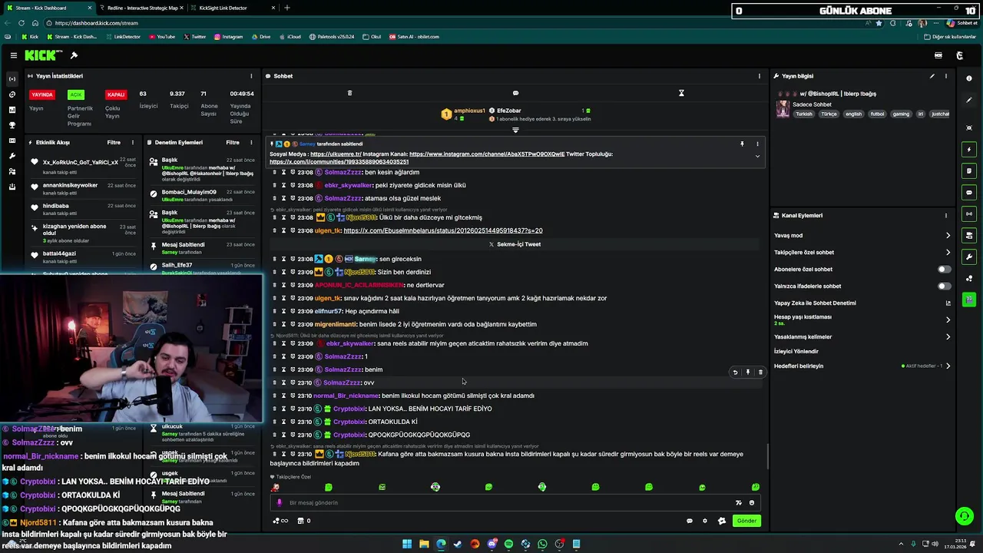Open Windows Start button on taskbar
Image resolution: width=983 pixels, height=553 pixels.
tap(407, 544)
